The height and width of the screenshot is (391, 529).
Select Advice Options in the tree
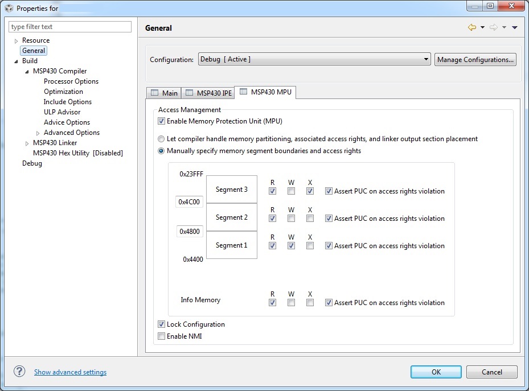point(67,122)
